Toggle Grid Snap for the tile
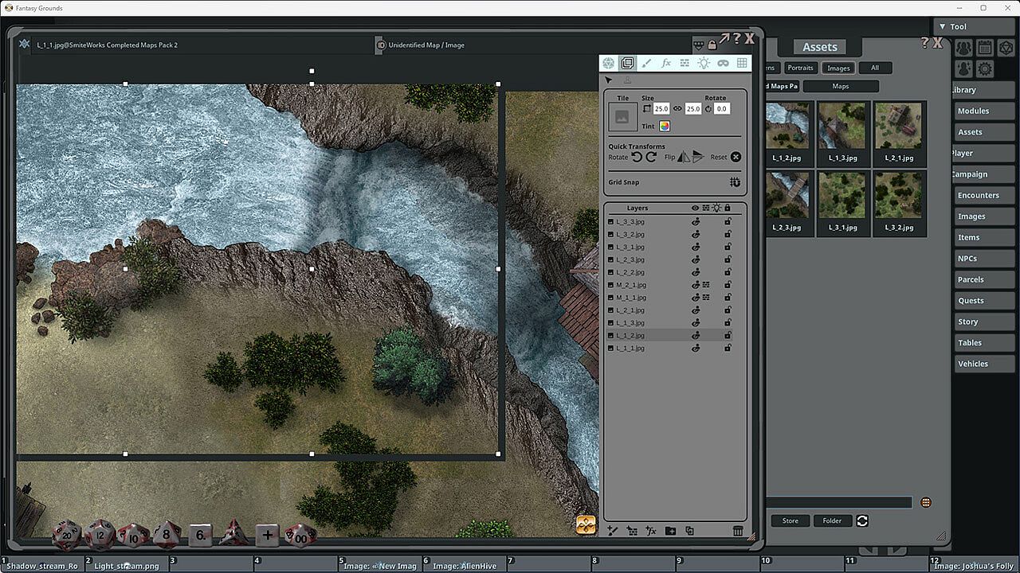This screenshot has height=573, width=1020. tap(735, 182)
